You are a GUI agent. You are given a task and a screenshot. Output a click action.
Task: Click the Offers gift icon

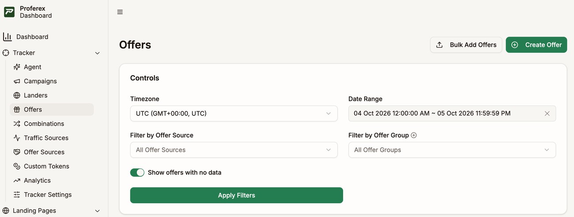pos(17,110)
